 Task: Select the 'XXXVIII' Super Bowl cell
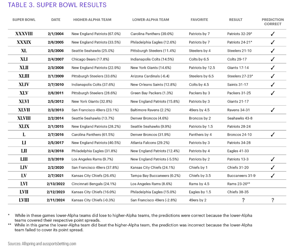point(24,34)
